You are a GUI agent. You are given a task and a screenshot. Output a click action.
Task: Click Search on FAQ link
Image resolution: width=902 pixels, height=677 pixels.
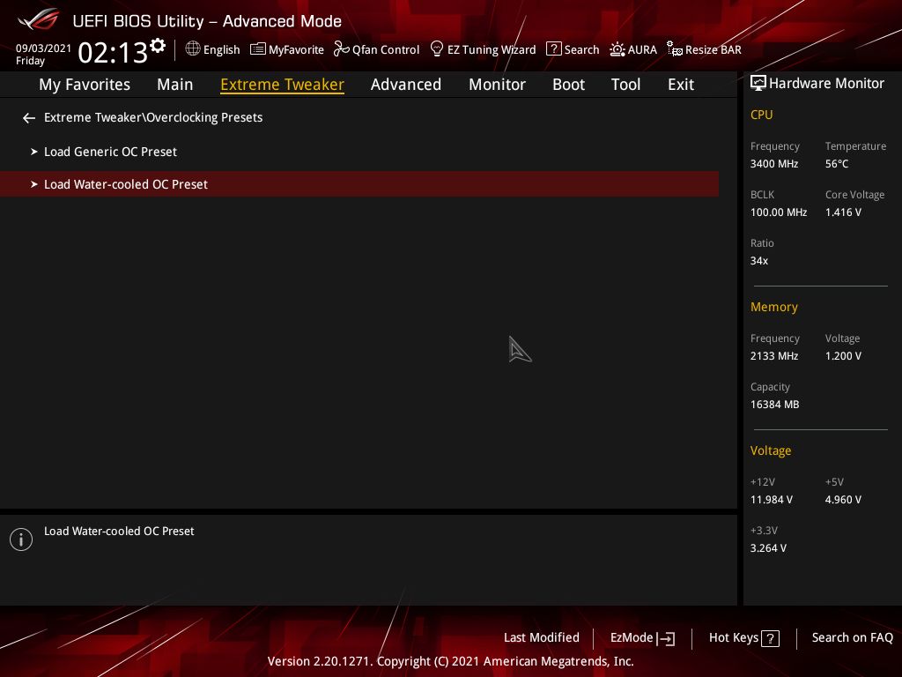pos(852,638)
